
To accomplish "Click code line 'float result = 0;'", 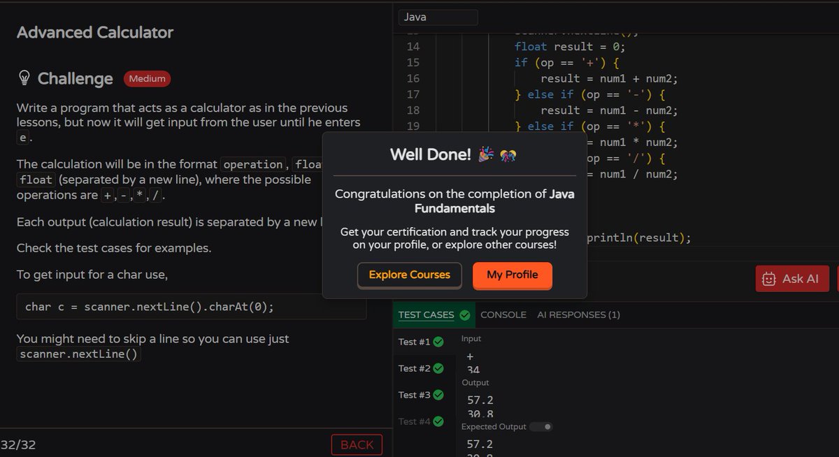I will click(x=570, y=47).
